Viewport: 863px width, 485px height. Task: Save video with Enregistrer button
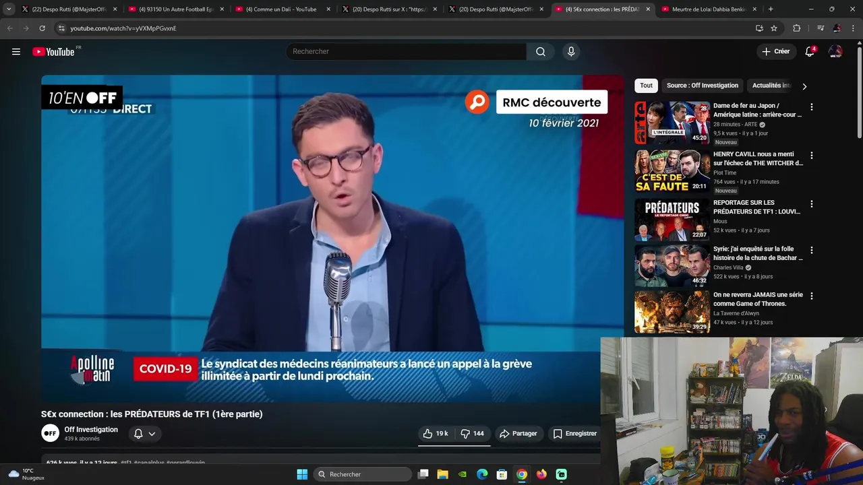coord(574,434)
